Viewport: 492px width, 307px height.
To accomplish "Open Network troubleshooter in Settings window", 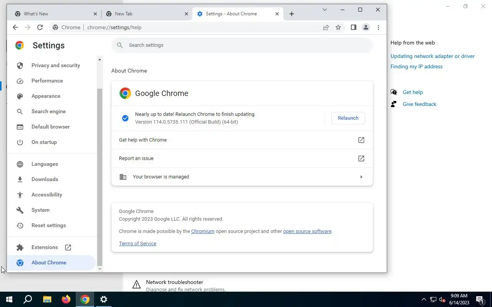I will tap(175, 282).
